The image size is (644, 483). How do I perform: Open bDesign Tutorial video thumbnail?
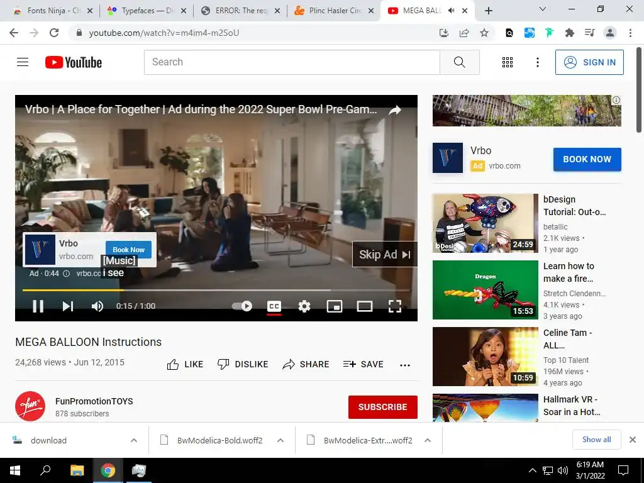[x=485, y=223]
